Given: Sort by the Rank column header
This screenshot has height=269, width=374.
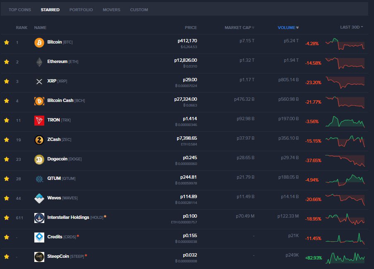Looking at the screenshot, I should coord(22,28).
